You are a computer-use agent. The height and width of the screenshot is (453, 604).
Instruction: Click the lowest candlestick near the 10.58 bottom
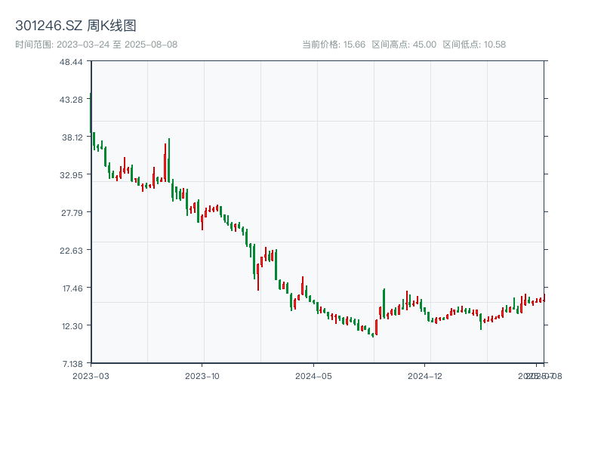[x=373, y=335]
